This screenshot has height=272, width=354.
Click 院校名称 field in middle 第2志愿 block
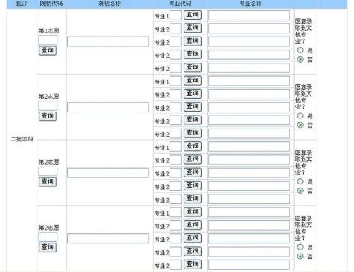(x=108, y=173)
